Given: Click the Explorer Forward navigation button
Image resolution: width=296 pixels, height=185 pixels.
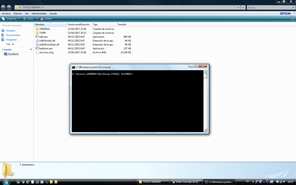Looking at the screenshot, I should pyautogui.click(x=9, y=7).
